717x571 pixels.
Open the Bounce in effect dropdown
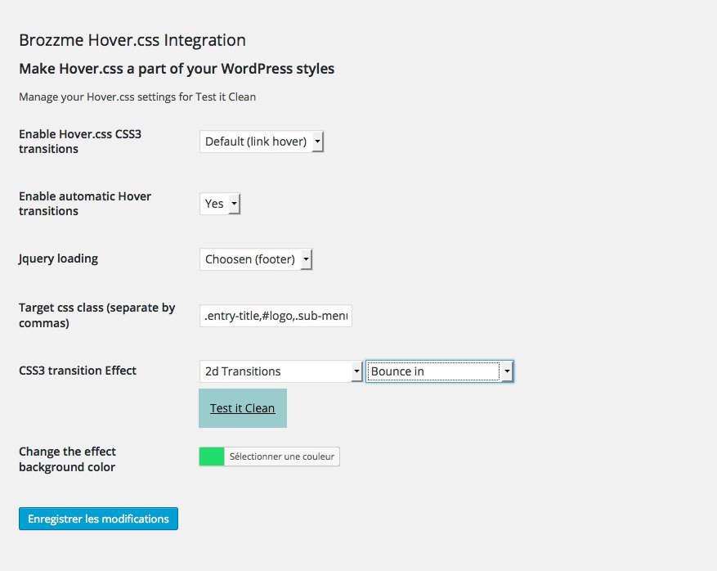tap(439, 371)
